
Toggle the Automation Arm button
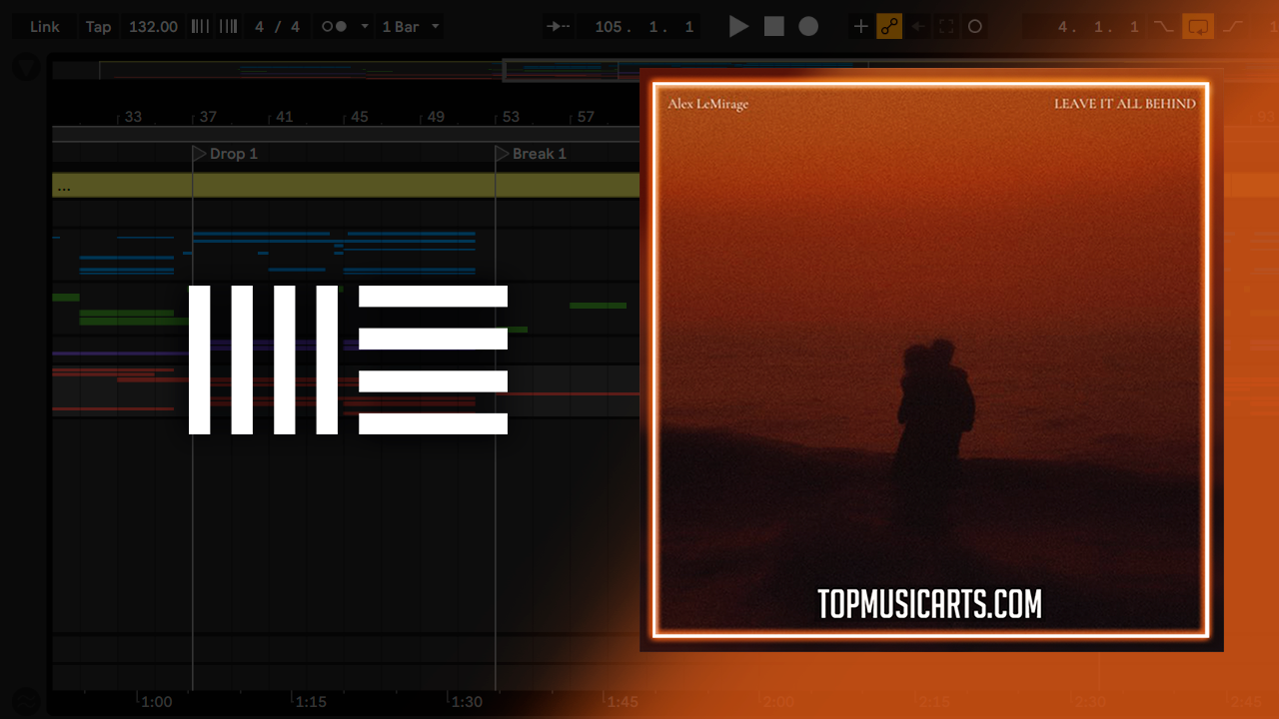pos(889,27)
